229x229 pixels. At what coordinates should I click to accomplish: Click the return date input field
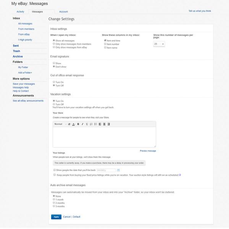coord(106,170)
